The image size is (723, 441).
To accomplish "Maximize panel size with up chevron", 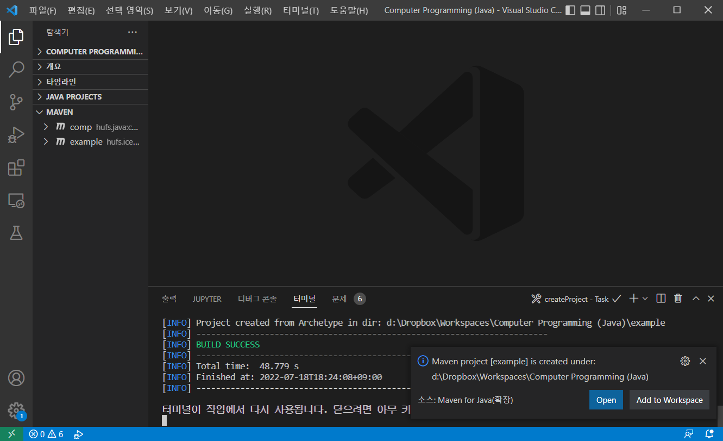I will click(695, 299).
